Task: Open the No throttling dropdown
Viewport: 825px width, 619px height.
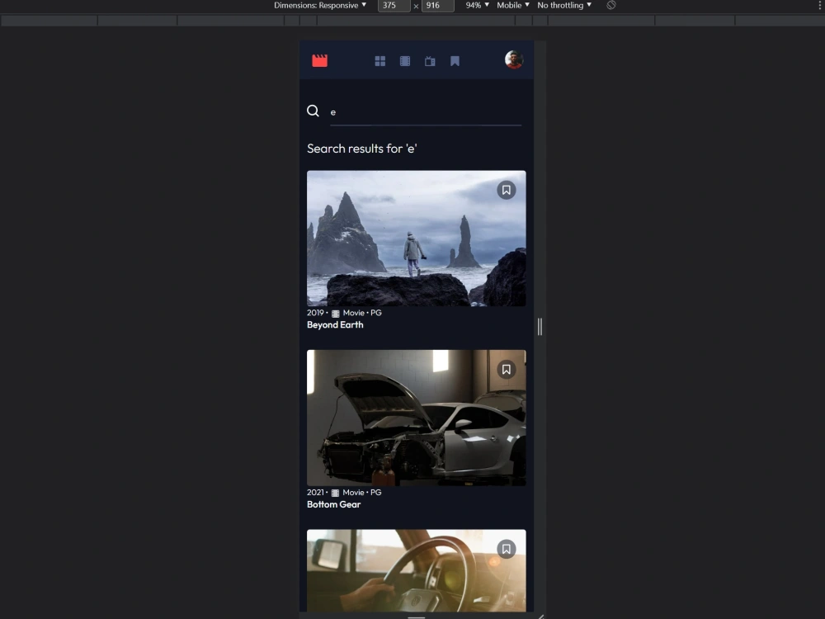Action: pos(564,5)
